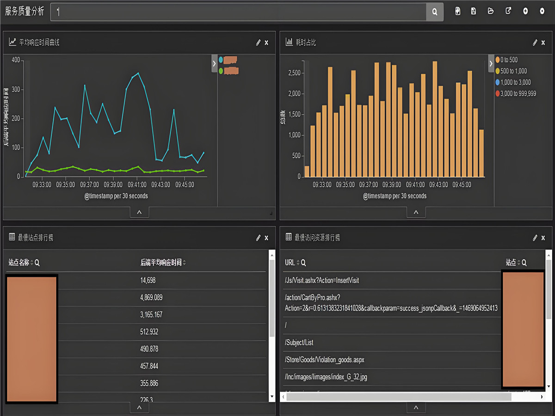
Task: Toggle the "500 to 1,000" legend series
Action: 511,71
